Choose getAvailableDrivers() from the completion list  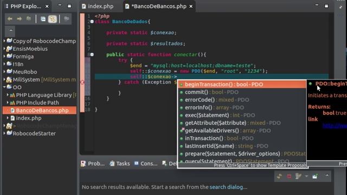(242, 131)
